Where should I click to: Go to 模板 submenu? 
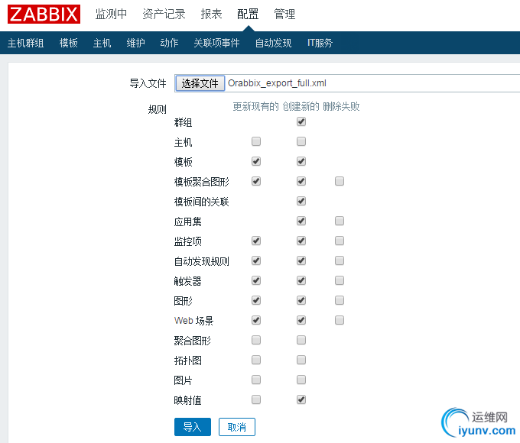(x=69, y=43)
